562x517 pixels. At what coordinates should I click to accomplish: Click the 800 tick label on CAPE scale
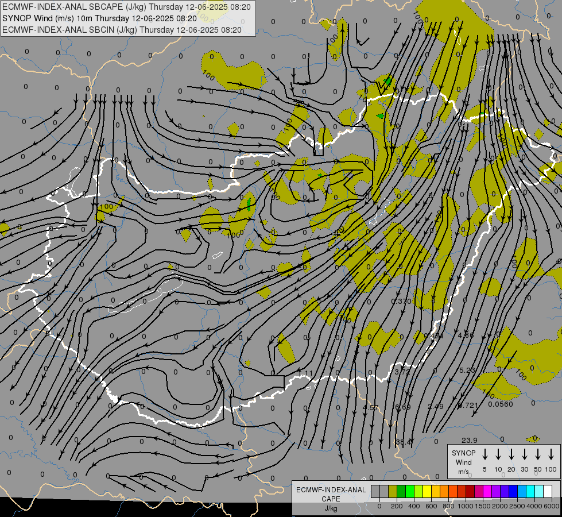pyautogui.click(x=448, y=506)
